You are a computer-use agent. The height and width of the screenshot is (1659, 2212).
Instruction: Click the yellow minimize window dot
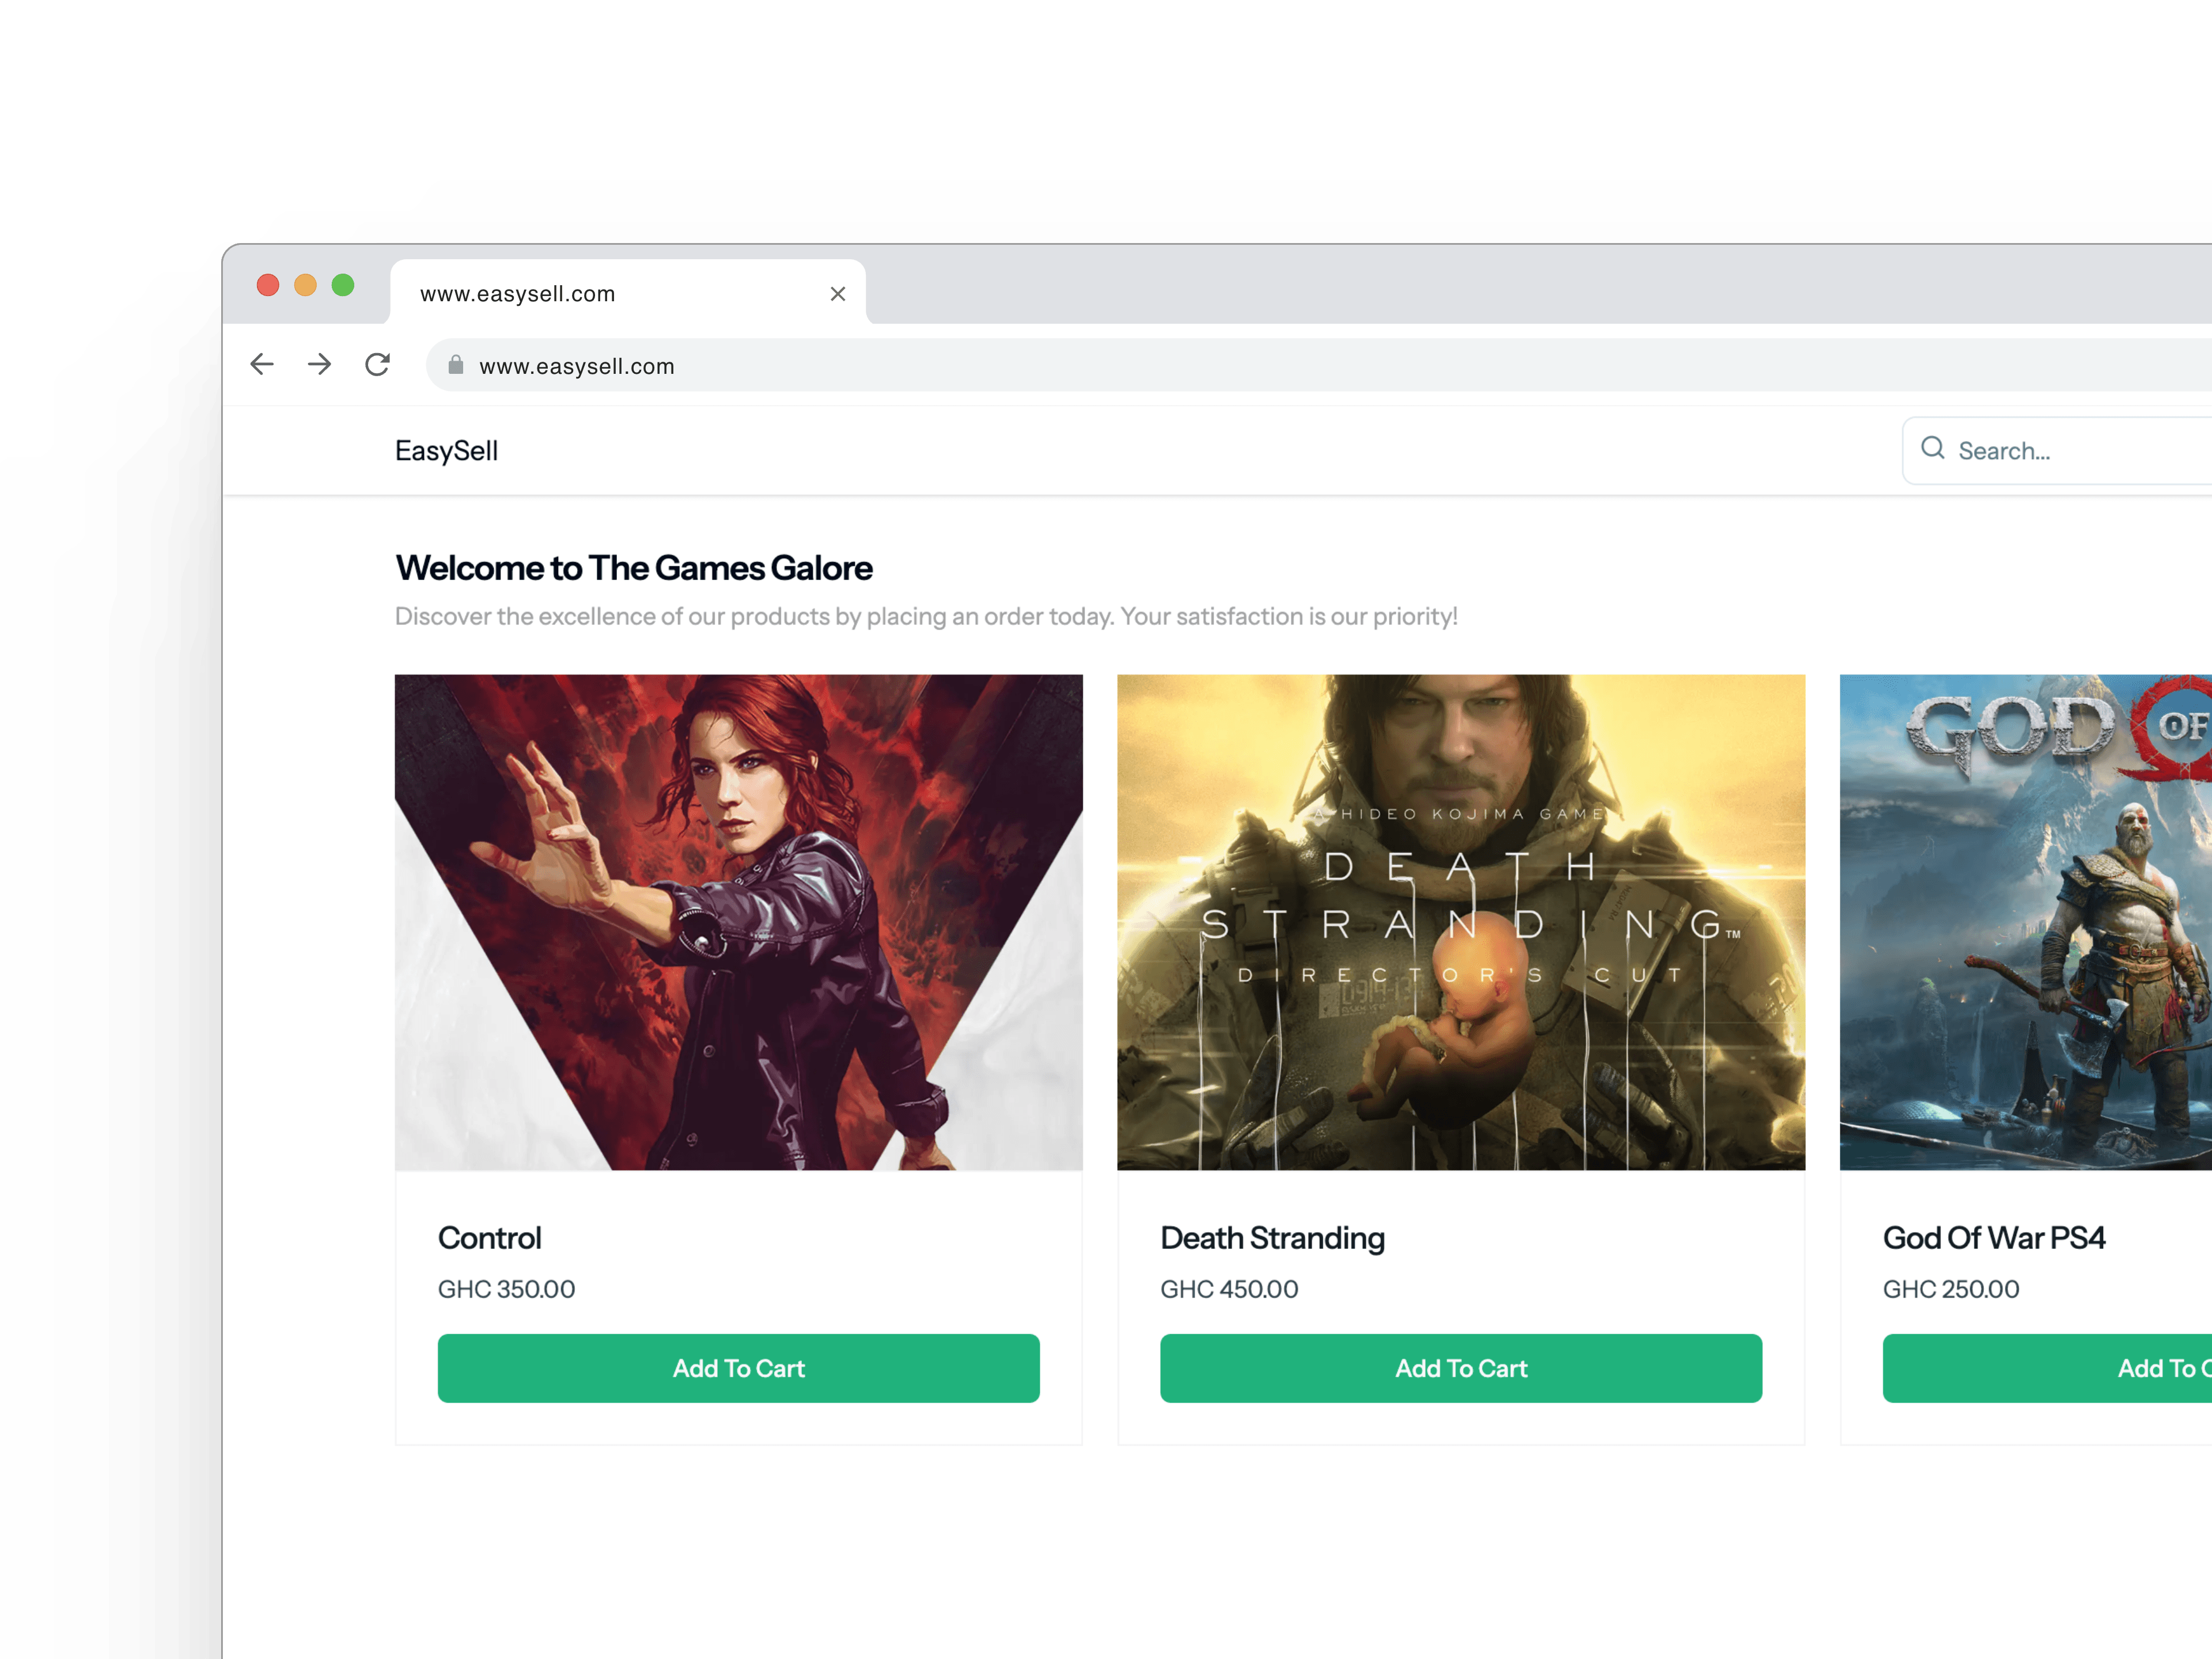point(305,286)
